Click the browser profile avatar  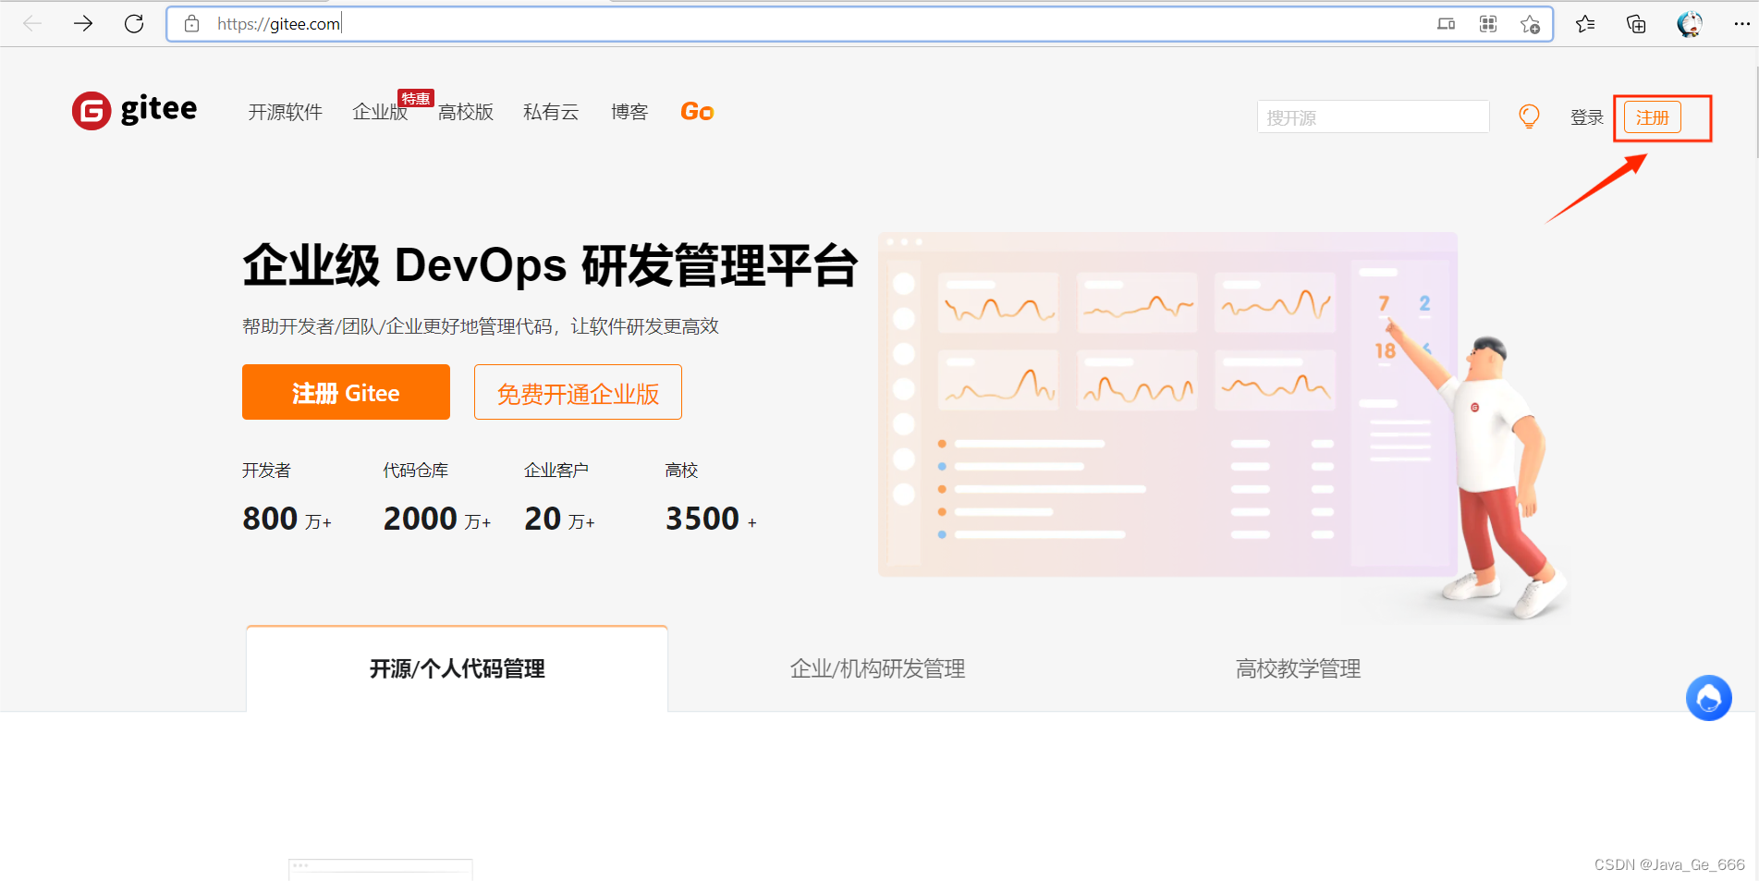(x=1690, y=24)
